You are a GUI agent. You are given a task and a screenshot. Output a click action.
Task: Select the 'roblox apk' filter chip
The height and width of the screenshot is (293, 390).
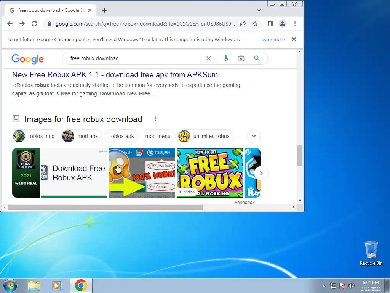pyautogui.click(x=121, y=136)
